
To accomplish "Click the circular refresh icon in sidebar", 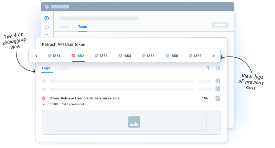I will (x=46, y=27).
